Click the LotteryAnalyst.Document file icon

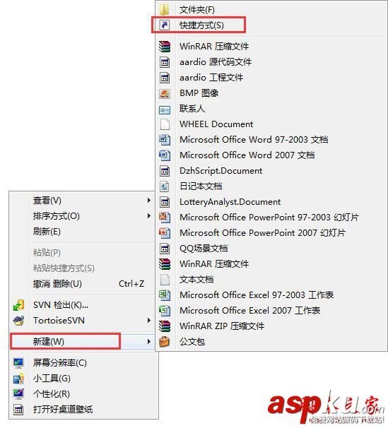click(165, 202)
